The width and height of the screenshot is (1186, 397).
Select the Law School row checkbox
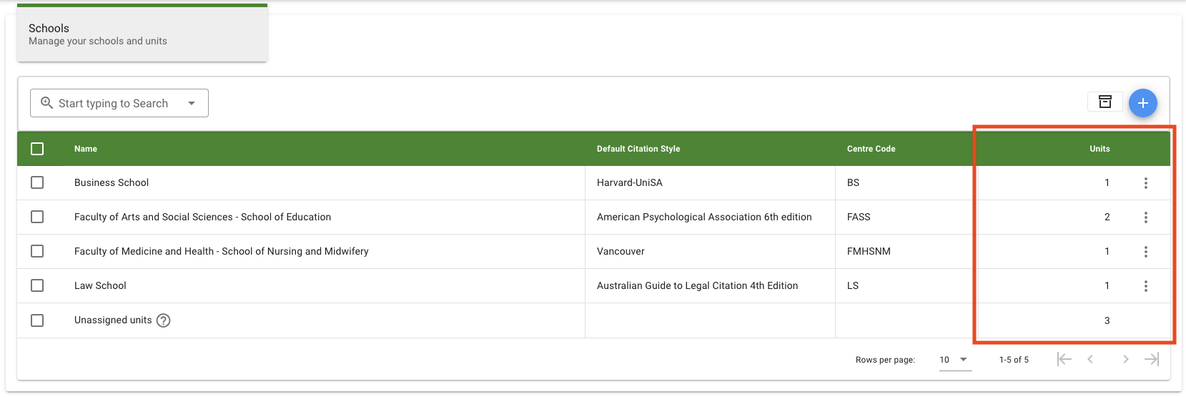pyautogui.click(x=37, y=286)
